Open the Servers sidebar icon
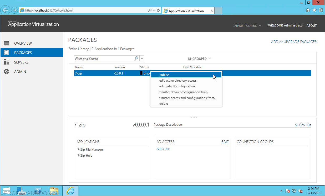This screenshot has height=196, width=325. (x=6, y=62)
